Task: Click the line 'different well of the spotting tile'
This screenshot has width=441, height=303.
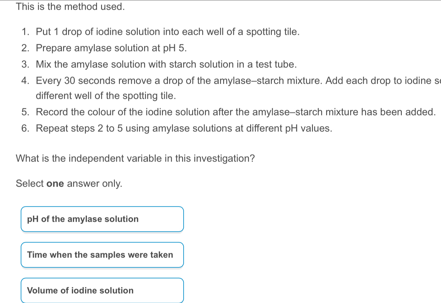Action: 106,96
